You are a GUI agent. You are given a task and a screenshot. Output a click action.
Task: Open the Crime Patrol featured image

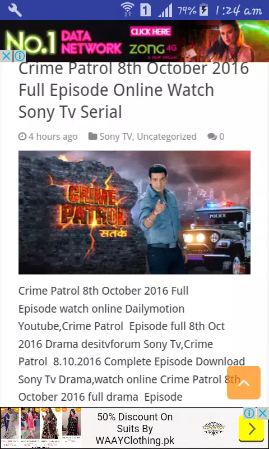[x=134, y=212]
